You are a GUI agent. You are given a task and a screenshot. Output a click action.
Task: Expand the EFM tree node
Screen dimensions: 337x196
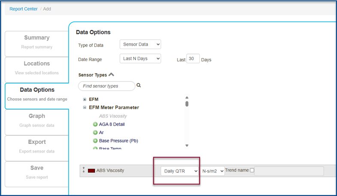85,99
